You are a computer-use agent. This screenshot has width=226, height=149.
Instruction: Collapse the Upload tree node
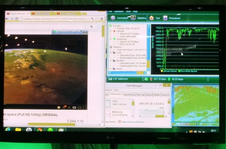[x=111, y=31]
